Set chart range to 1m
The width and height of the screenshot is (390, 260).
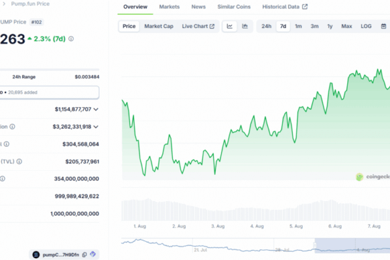(x=298, y=26)
